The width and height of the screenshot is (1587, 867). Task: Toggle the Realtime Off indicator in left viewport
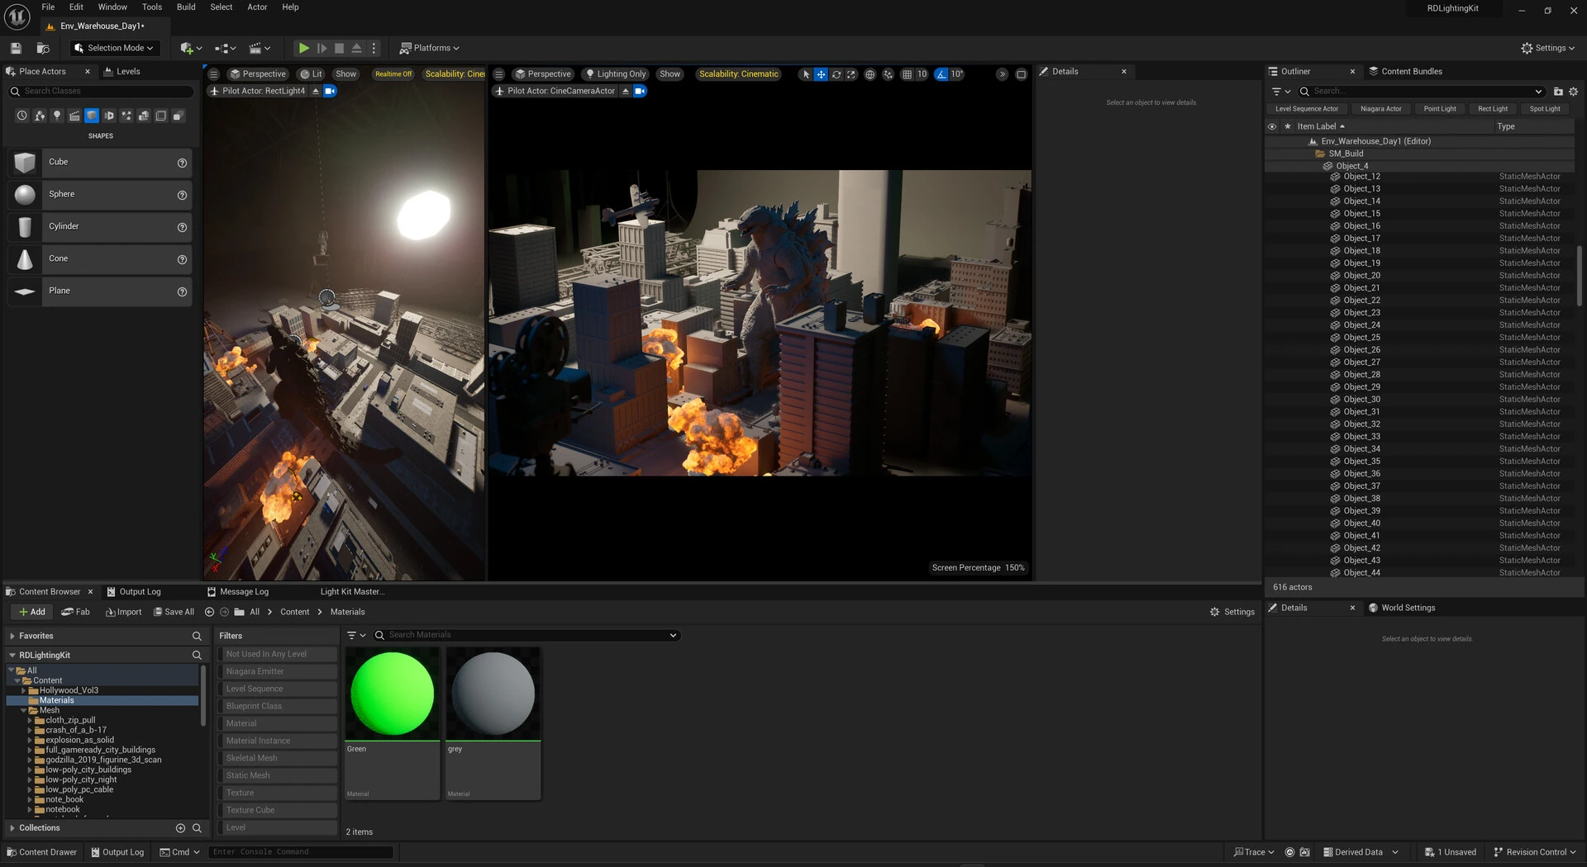click(x=393, y=74)
